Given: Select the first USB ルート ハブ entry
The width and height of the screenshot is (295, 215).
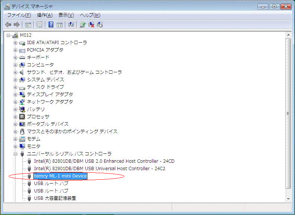Looking at the screenshot, I should tap(51, 183).
